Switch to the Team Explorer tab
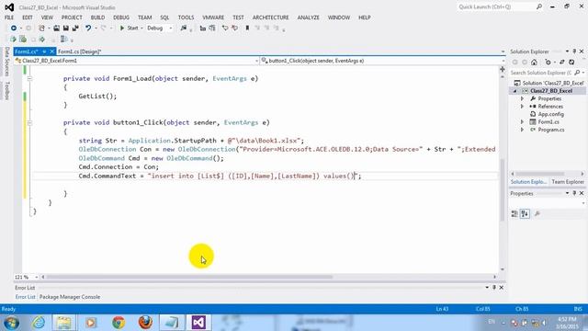The image size is (588, 331). click(568, 182)
